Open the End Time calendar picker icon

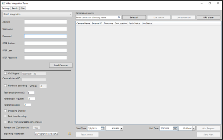coord(175,128)
